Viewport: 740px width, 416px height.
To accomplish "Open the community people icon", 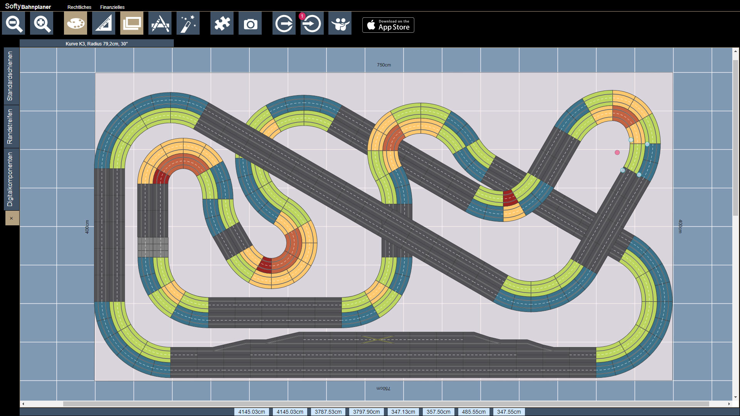I will click(x=340, y=23).
